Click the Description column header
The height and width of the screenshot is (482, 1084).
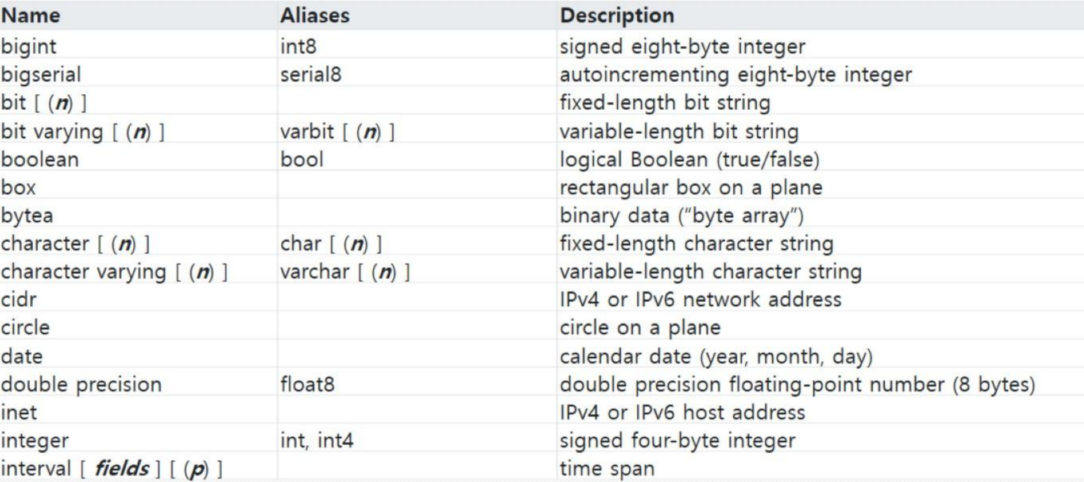(x=617, y=16)
